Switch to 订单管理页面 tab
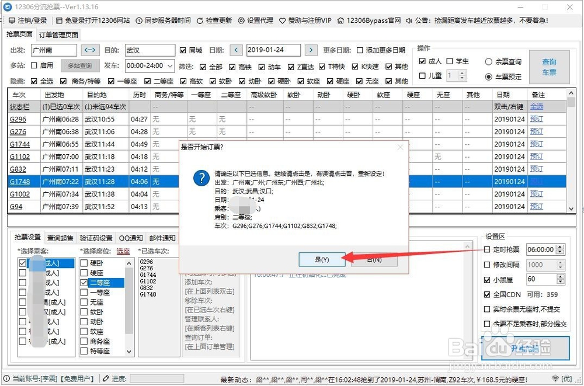584x386 pixels. [x=58, y=35]
